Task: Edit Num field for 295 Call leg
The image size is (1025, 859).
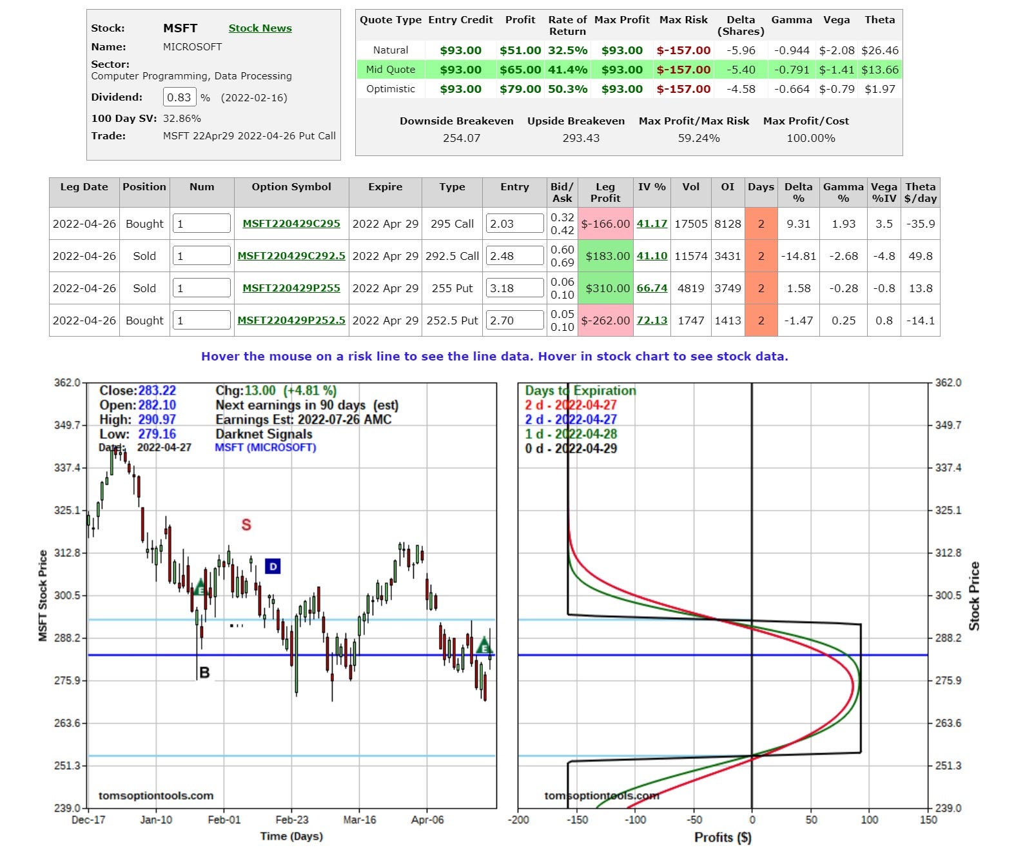Action: tap(202, 224)
